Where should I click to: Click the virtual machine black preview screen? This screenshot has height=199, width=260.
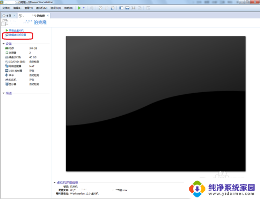(x=155, y=104)
